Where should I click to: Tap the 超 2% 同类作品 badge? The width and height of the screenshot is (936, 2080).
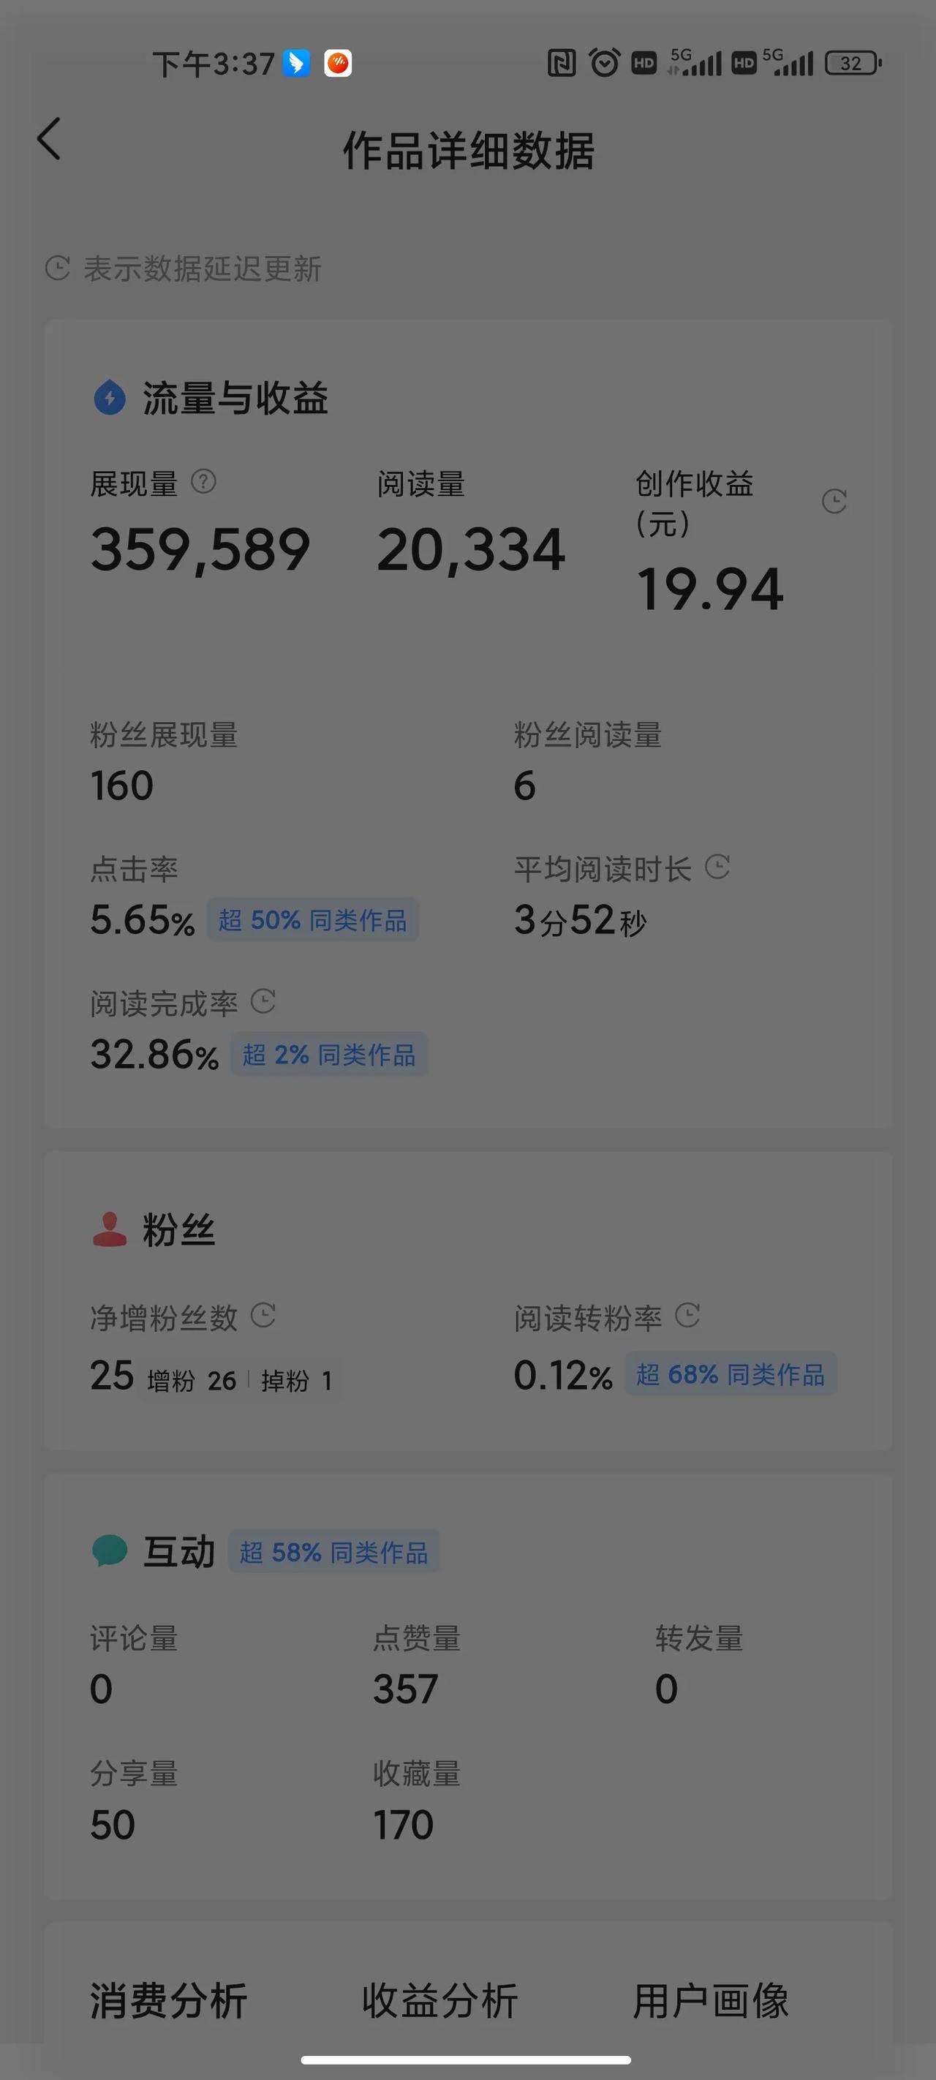click(x=330, y=1054)
